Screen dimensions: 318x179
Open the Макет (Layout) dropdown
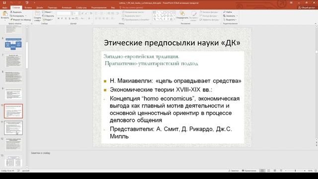[x=47, y=12]
